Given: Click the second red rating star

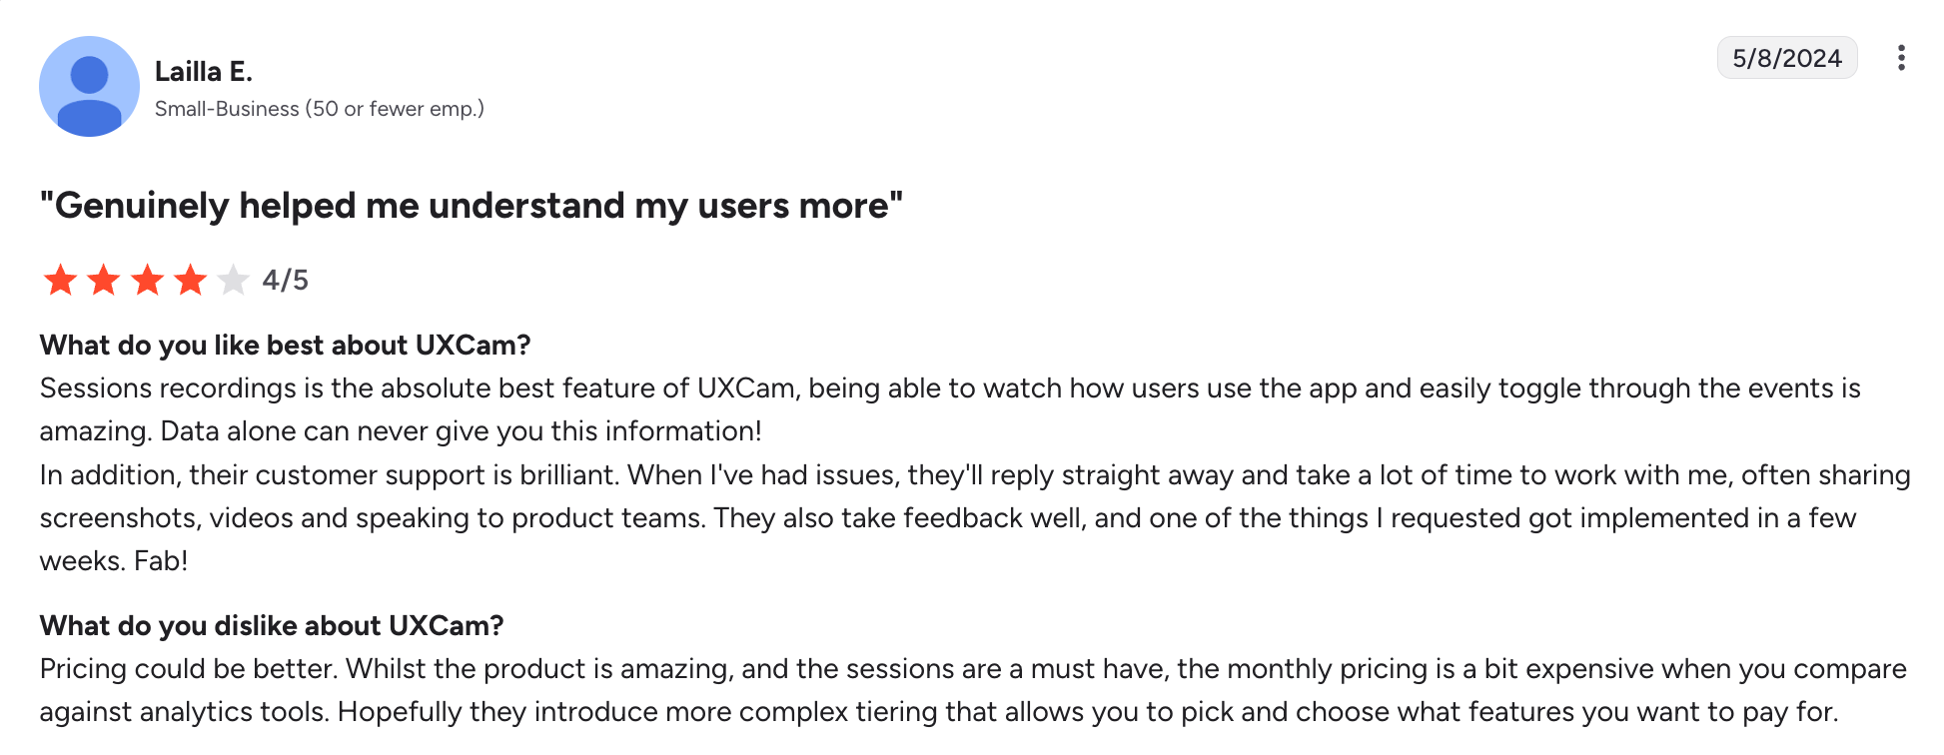Looking at the screenshot, I should (x=104, y=281).
